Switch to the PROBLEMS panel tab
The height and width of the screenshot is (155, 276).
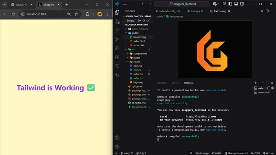point(162,83)
